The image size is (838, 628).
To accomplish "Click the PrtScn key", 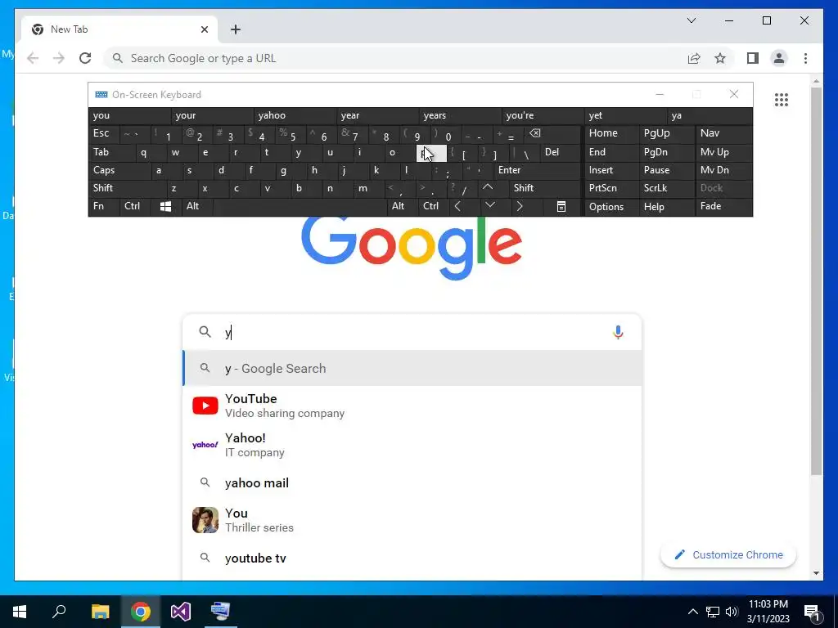I will 611,188.
